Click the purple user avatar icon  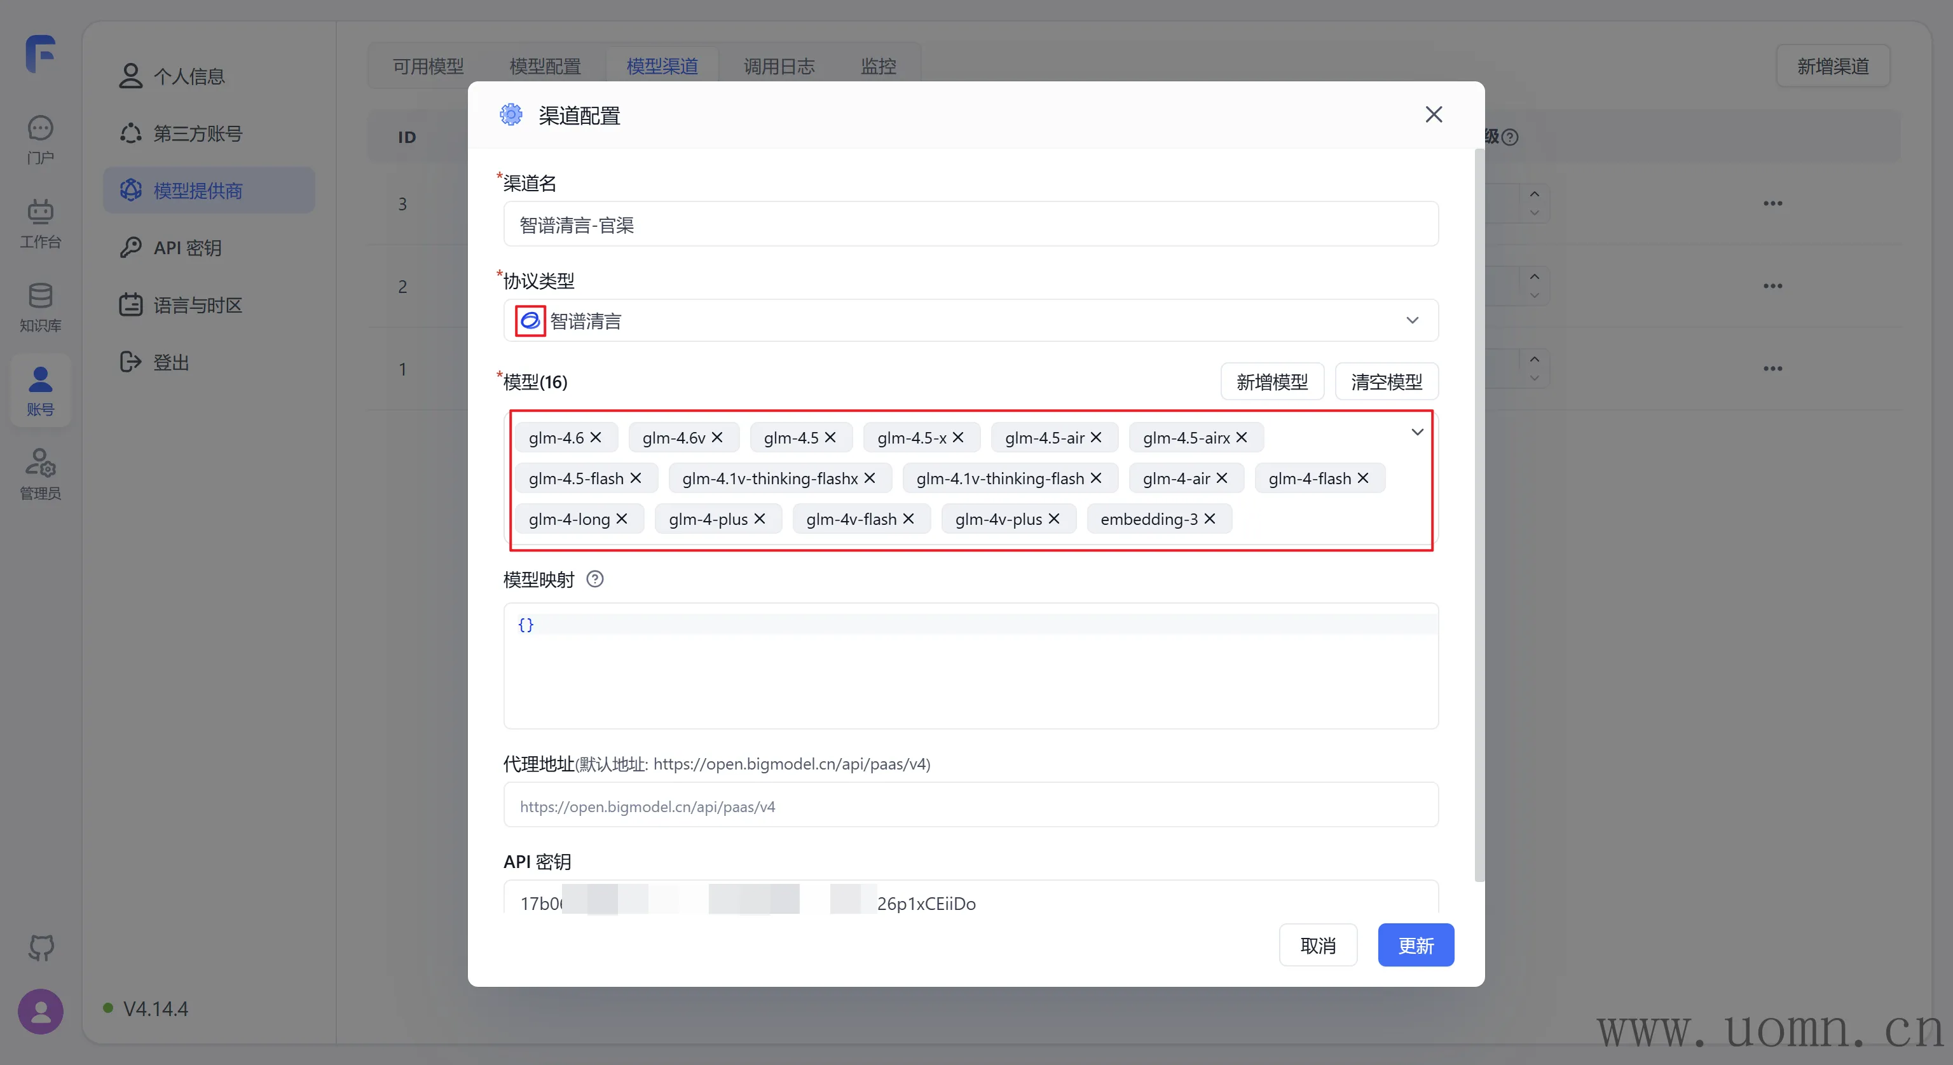click(41, 1010)
